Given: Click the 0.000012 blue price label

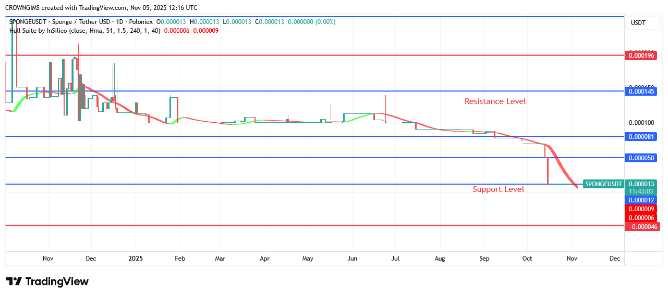Looking at the screenshot, I should pos(641,200).
